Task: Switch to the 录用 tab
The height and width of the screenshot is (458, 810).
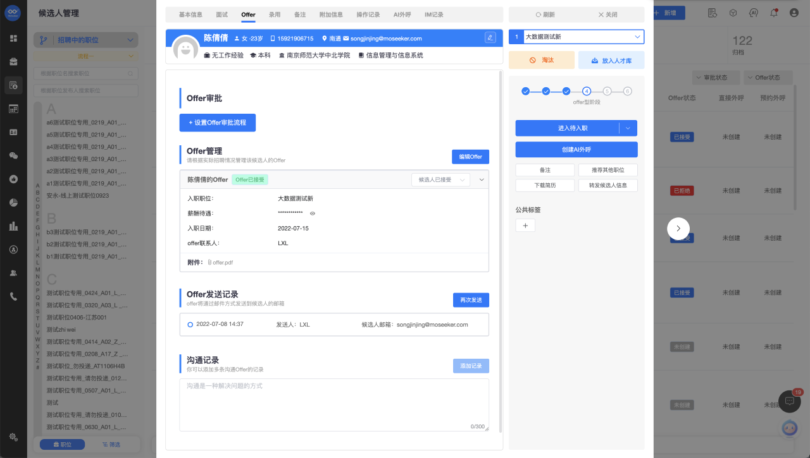Action: point(274,15)
